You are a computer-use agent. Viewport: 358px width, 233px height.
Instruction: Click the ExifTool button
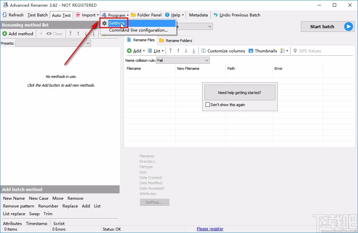pyautogui.click(x=154, y=202)
